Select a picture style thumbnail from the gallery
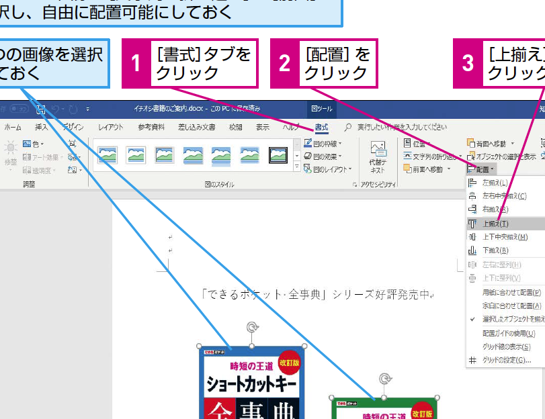Screen dimensions: 545x419 pos(107,153)
